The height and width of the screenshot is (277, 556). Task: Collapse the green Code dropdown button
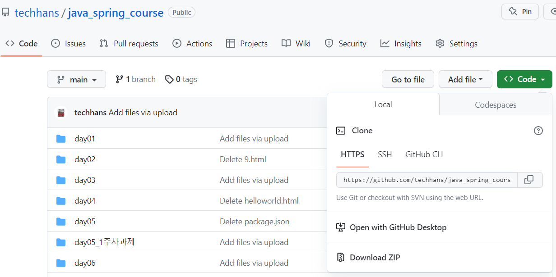click(524, 79)
